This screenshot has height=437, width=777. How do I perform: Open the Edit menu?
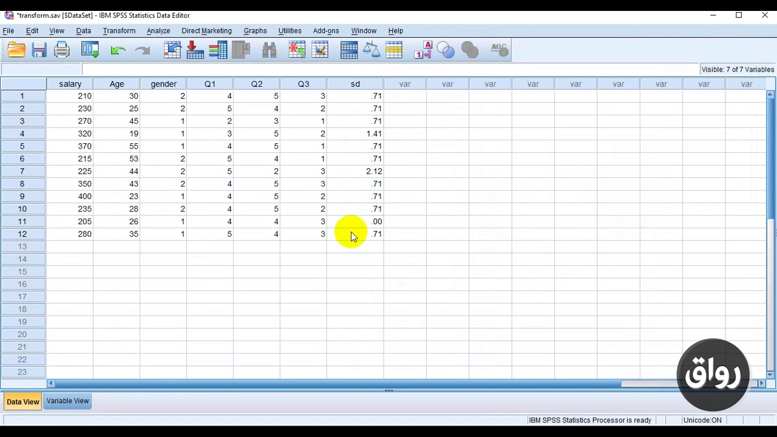click(32, 30)
